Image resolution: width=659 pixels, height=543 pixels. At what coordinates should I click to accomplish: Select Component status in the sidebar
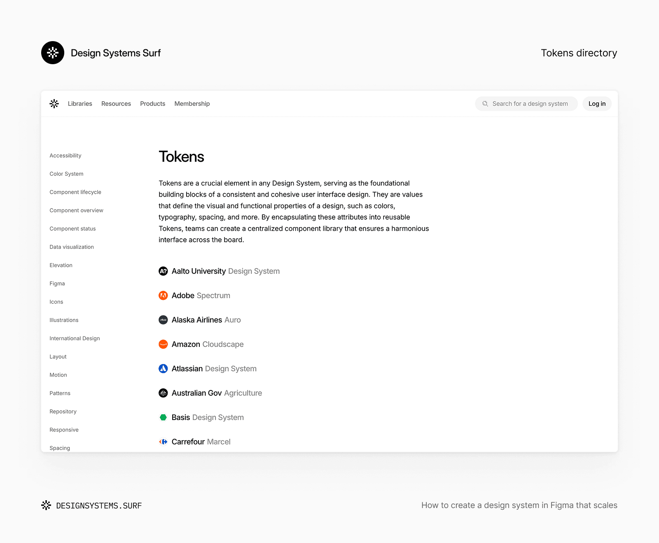pyautogui.click(x=72, y=229)
